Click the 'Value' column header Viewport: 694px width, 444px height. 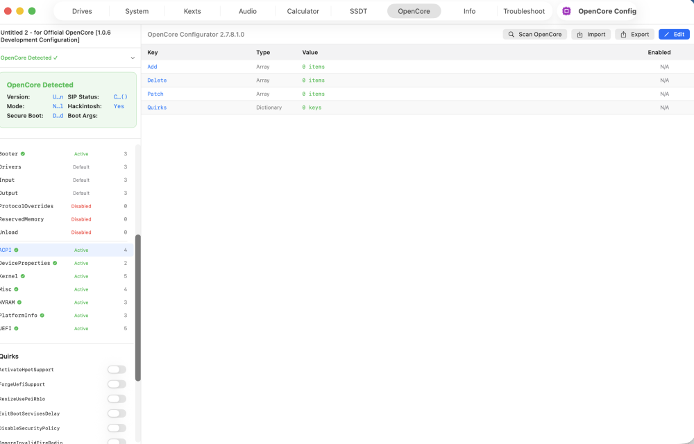click(x=310, y=53)
